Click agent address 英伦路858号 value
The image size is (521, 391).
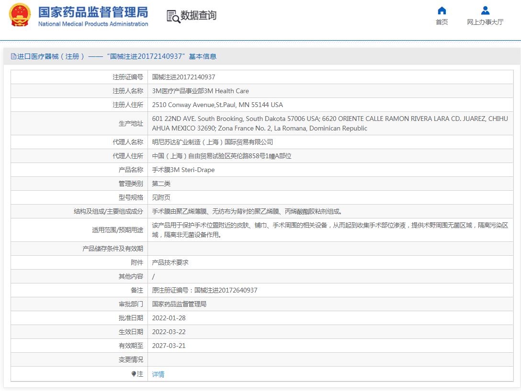[x=222, y=156]
